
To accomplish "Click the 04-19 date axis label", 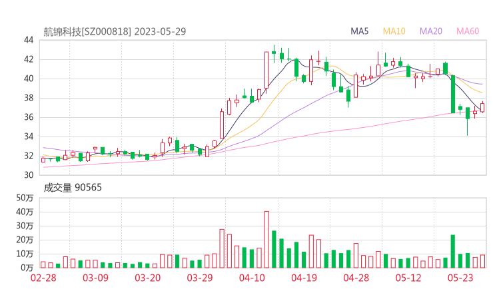I will pos(304,278).
